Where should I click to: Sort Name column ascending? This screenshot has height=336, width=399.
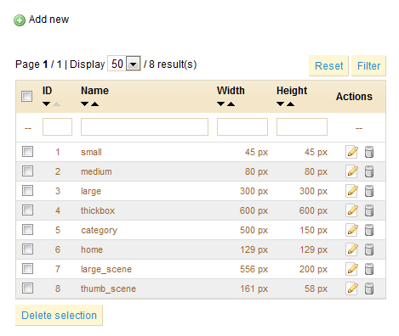click(94, 104)
